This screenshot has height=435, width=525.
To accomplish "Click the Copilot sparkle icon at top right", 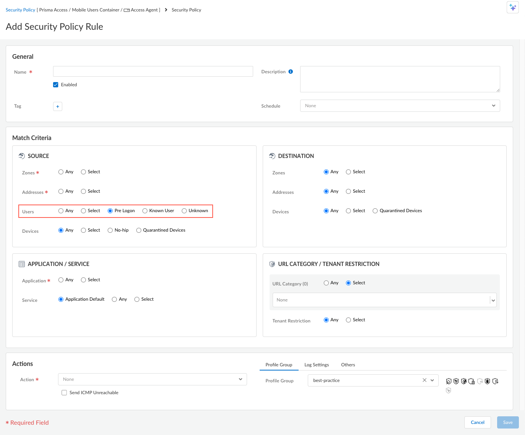I will point(512,7).
